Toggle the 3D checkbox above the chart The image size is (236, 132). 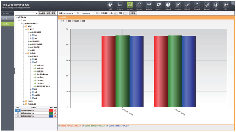[x=61, y=21]
